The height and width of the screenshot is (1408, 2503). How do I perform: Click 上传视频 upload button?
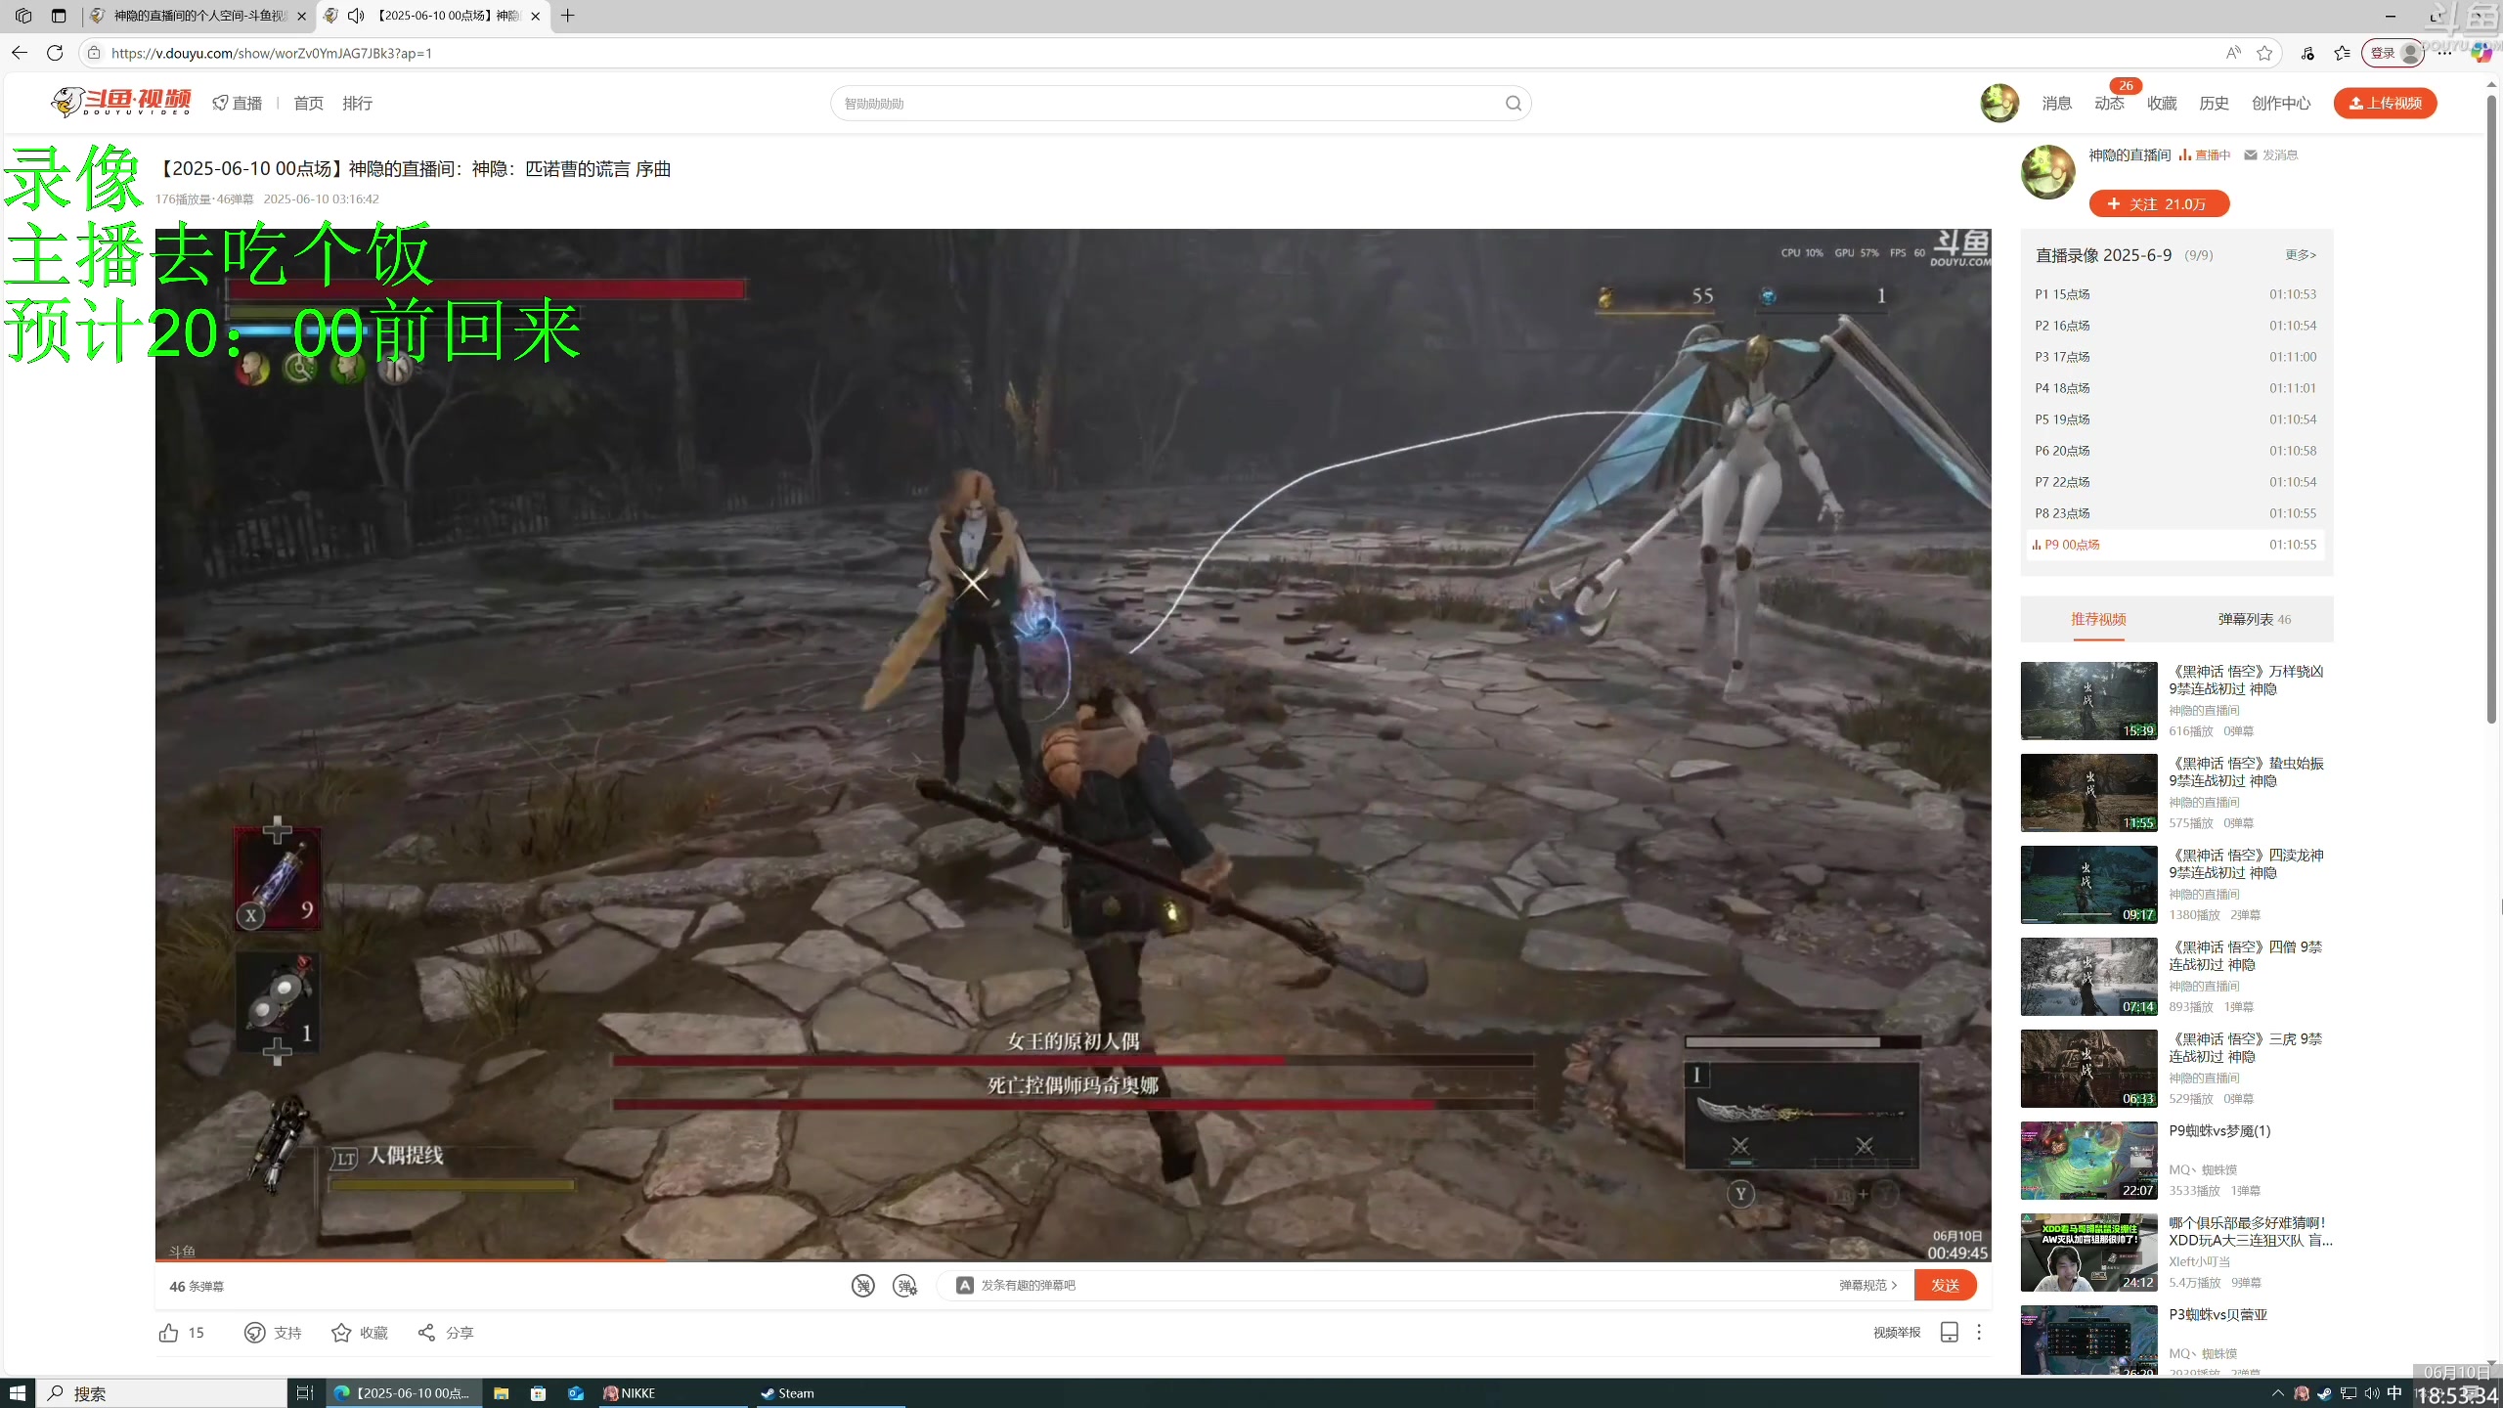(x=2385, y=103)
